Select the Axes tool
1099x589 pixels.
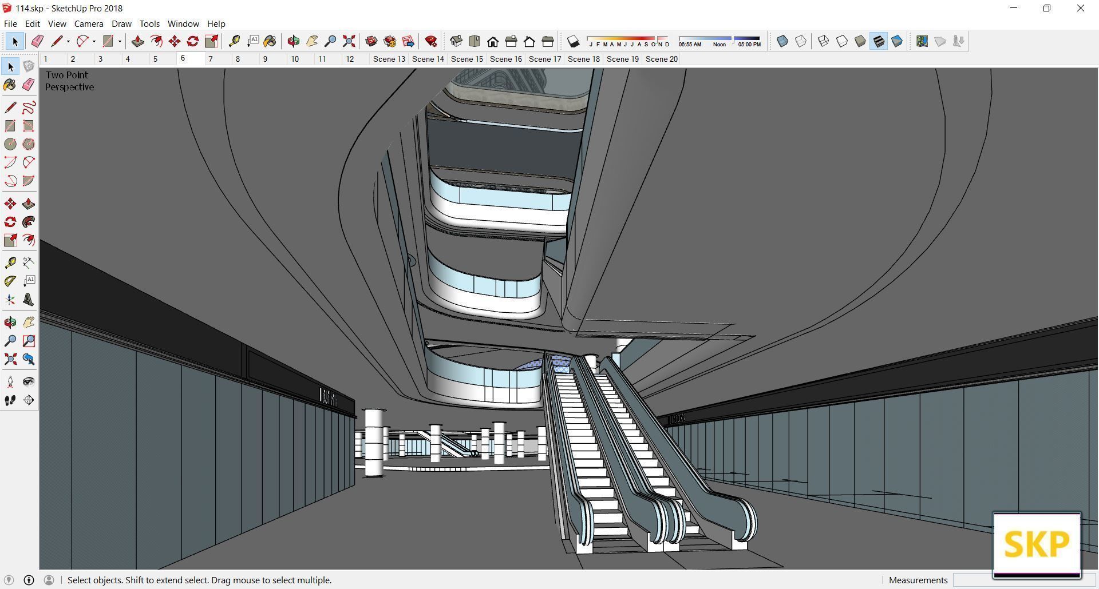coord(10,300)
